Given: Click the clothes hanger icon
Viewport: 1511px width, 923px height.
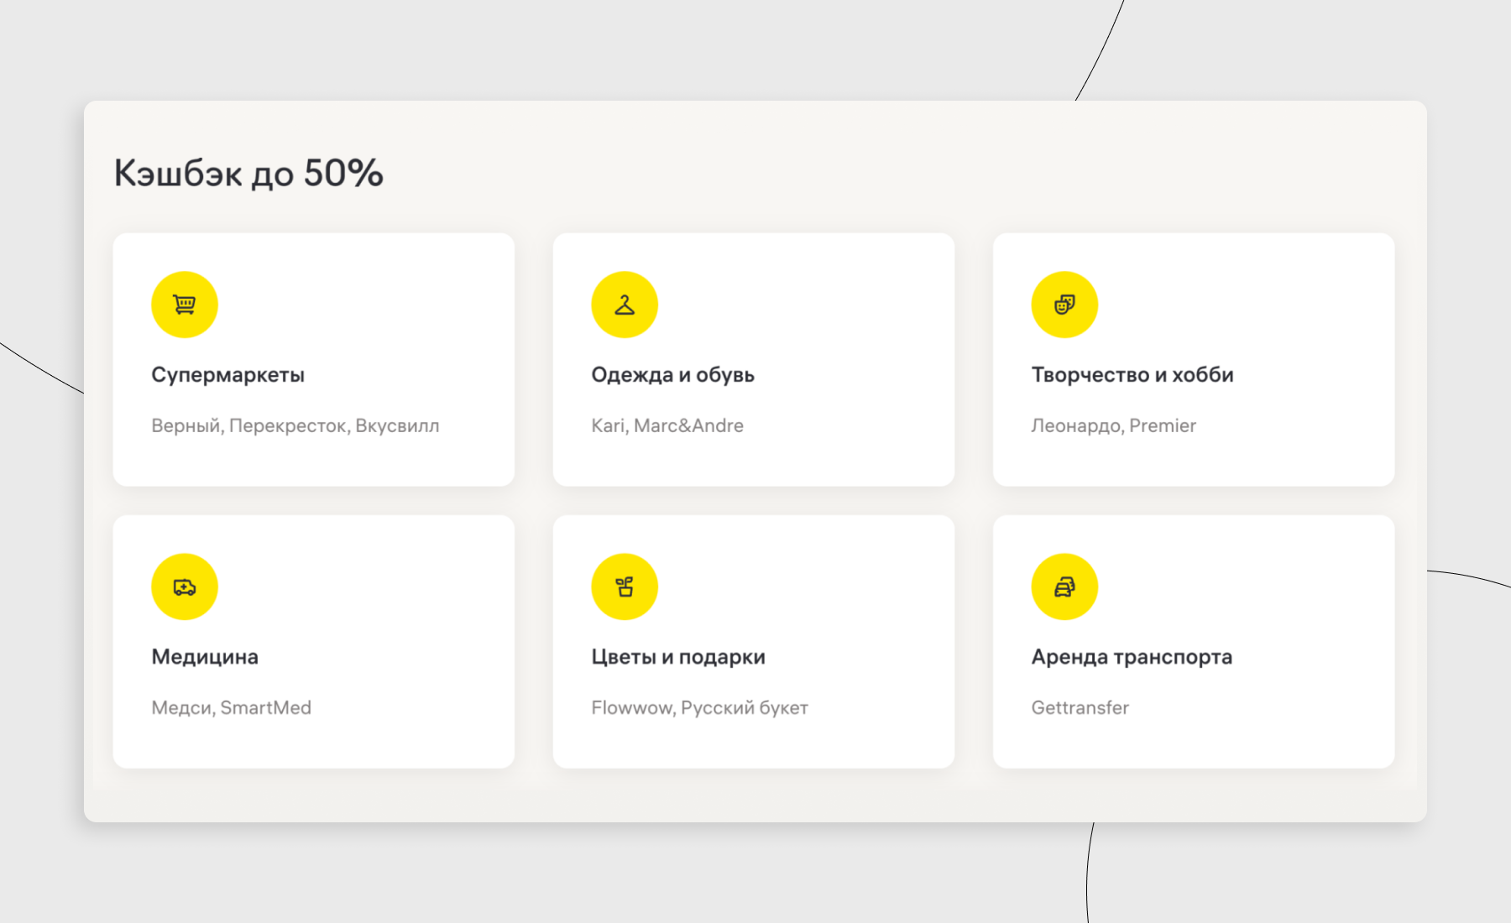Looking at the screenshot, I should (625, 305).
